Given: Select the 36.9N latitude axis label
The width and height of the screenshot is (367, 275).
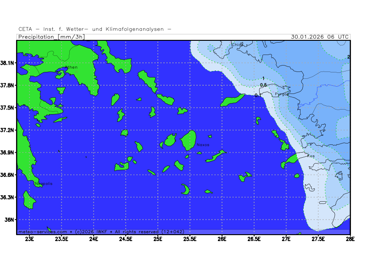Looking at the screenshot, I should tap(8, 153).
